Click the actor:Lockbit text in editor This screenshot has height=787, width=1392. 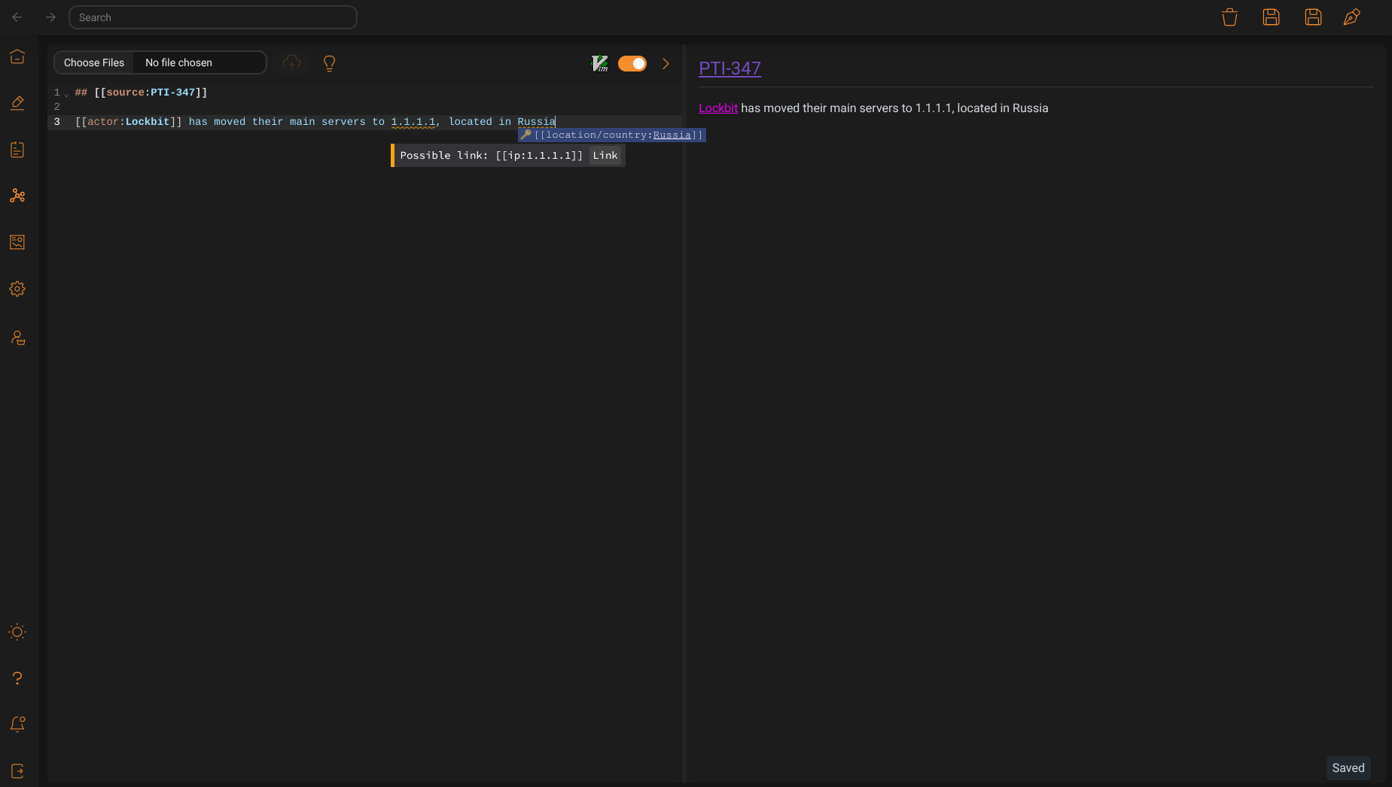pos(129,122)
